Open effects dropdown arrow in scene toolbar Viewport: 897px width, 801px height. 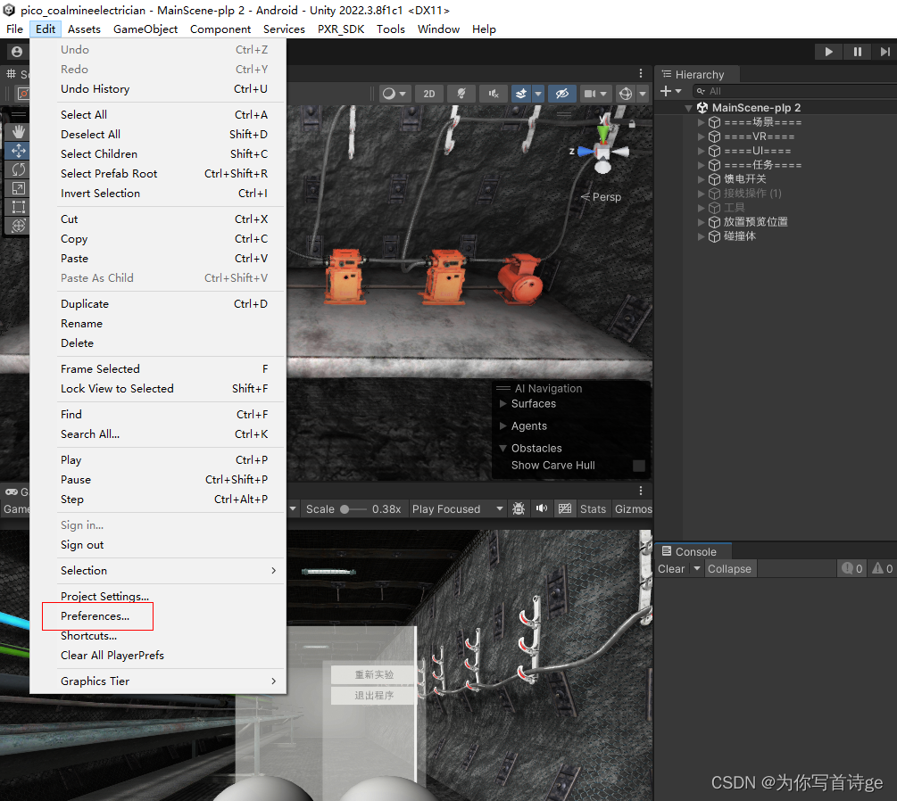point(538,94)
